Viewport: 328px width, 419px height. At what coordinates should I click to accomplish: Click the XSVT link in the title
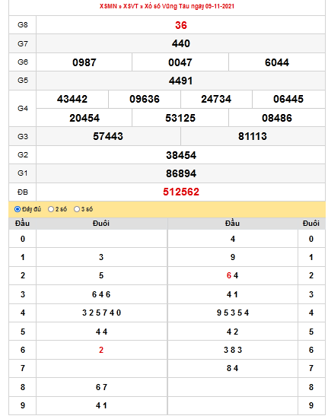tap(130, 6)
